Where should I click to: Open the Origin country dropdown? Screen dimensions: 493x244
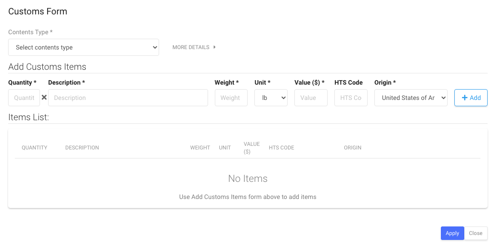pos(410,98)
